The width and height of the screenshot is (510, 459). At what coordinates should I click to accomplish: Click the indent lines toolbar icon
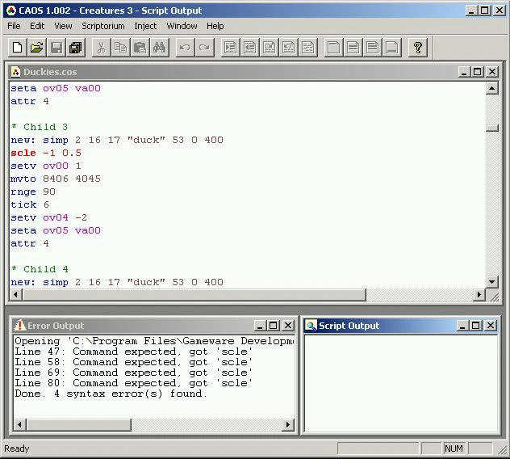230,48
